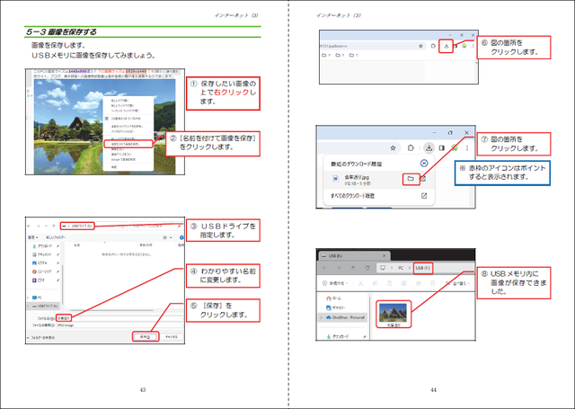Click '名前を付けて画像を保存' in the image context menu
575x409 pixels.
(x=128, y=144)
